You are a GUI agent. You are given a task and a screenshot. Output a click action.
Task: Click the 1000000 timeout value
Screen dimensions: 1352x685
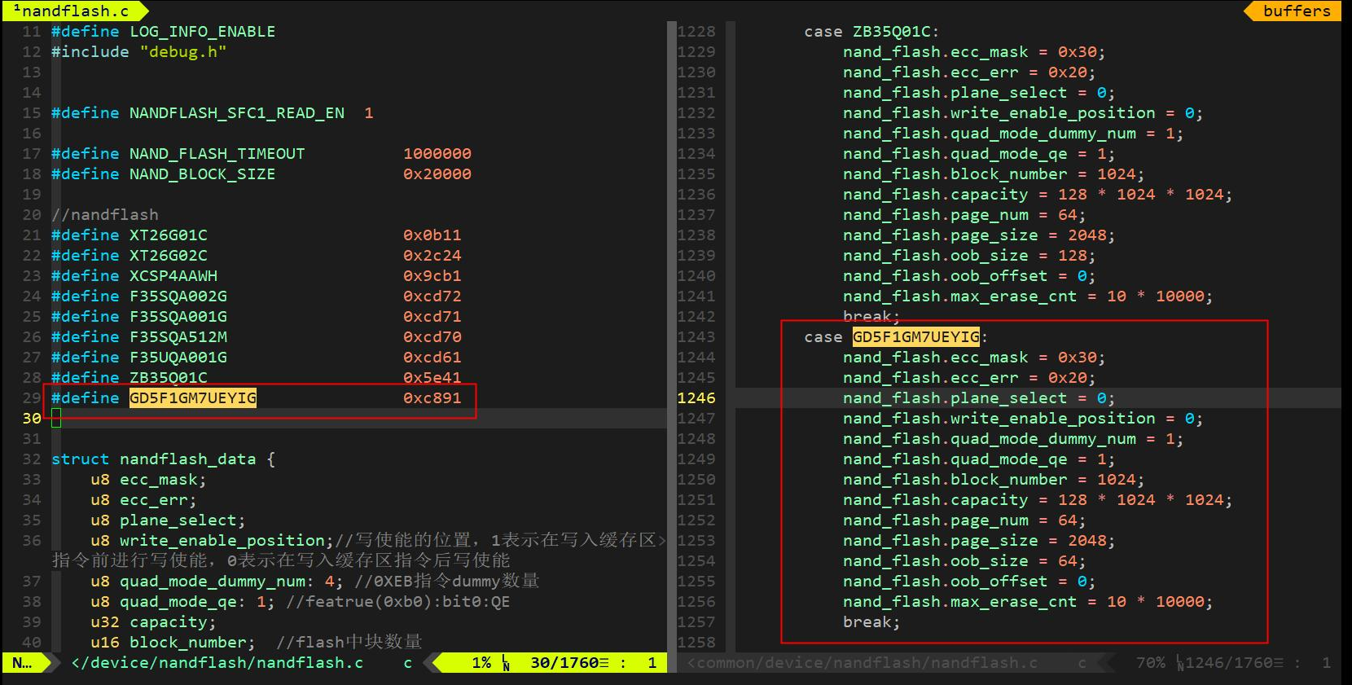[437, 154]
